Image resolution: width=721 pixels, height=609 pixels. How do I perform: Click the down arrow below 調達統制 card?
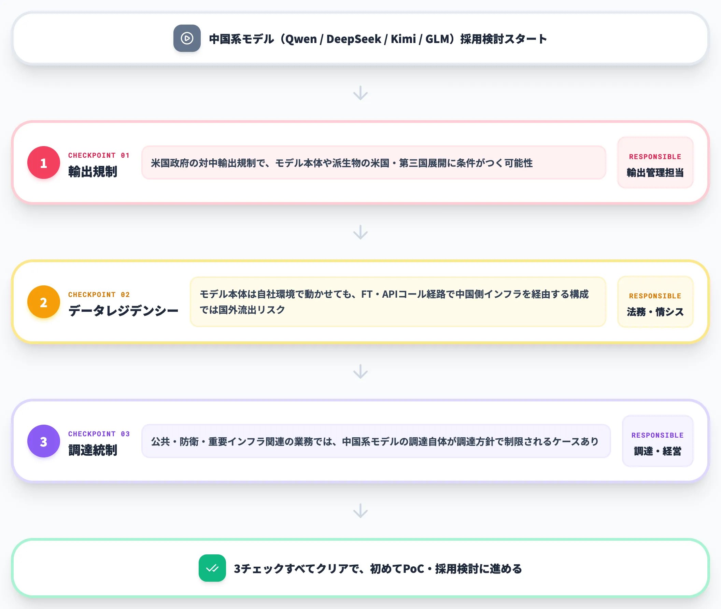coord(360,511)
